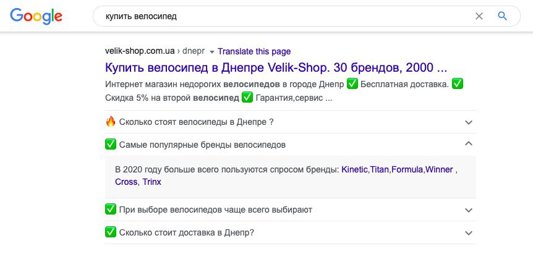Open the Cross brand link
Viewport: 533px width, 259px height.
pos(126,182)
